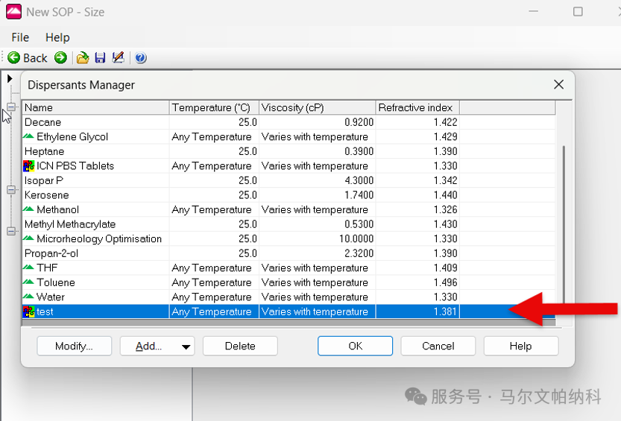The width and height of the screenshot is (621, 421).
Task: Collapse the top tree node in sidebar
Action: point(11,107)
